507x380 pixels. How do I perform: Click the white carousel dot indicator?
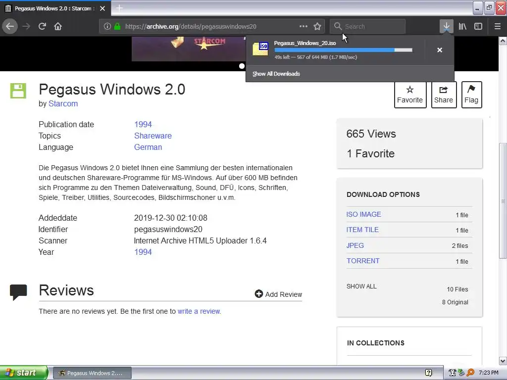coord(242,66)
